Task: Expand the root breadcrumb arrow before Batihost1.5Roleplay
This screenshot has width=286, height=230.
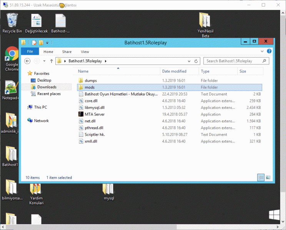Action: pyautogui.click(x=65, y=61)
